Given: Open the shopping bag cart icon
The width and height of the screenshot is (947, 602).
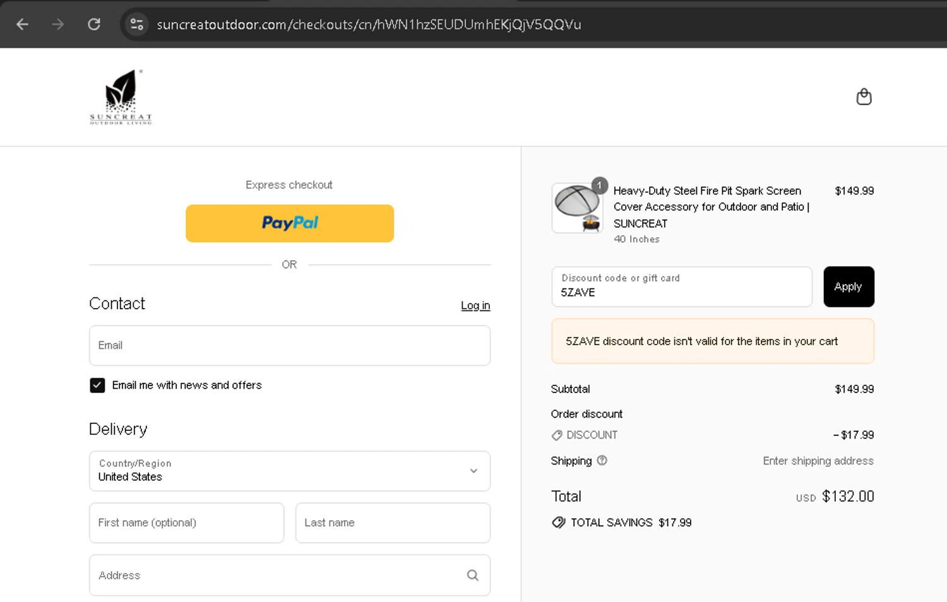Looking at the screenshot, I should [x=864, y=97].
